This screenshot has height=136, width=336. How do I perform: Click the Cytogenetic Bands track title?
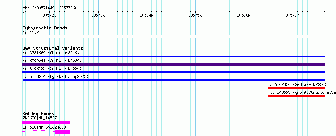coord(45,28)
